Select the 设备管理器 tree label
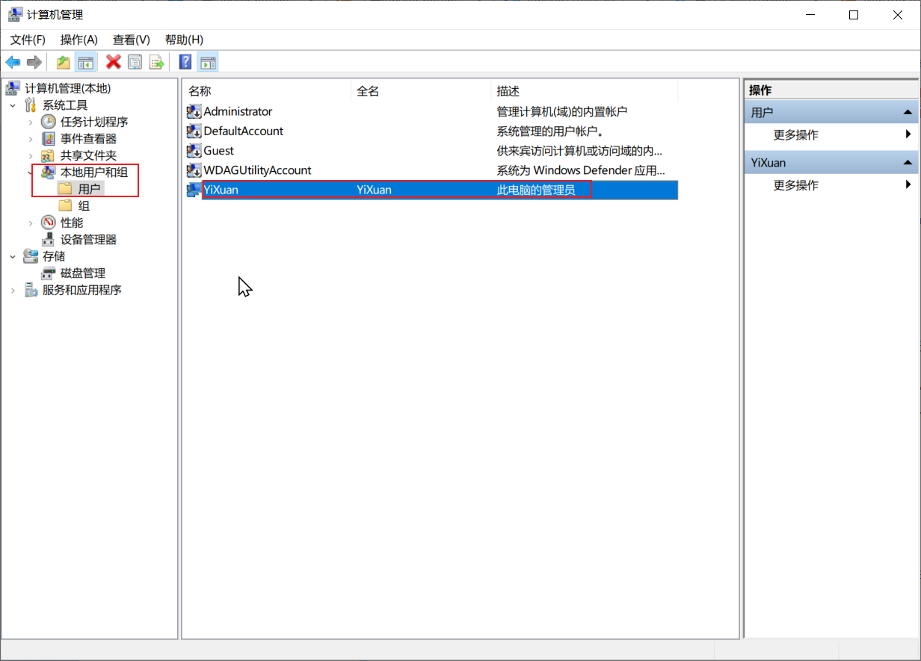This screenshot has width=921, height=661. click(x=88, y=240)
